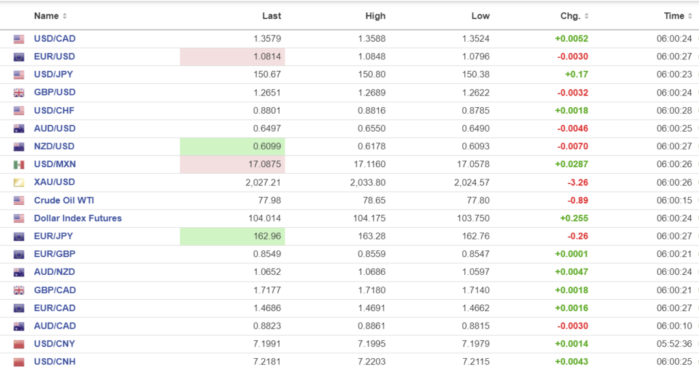
Task: Click the New Zealand flag beside NZD/USD
Action: coord(18,147)
